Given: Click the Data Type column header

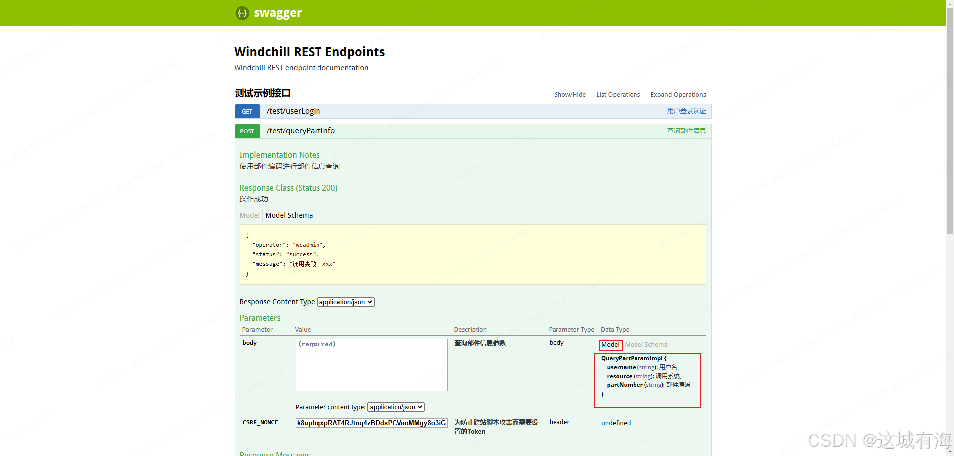Looking at the screenshot, I should (x=615, y=330).
